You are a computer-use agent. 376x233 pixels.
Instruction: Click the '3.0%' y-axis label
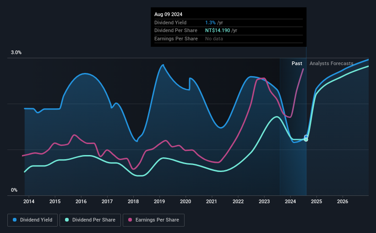pos(16,53)
